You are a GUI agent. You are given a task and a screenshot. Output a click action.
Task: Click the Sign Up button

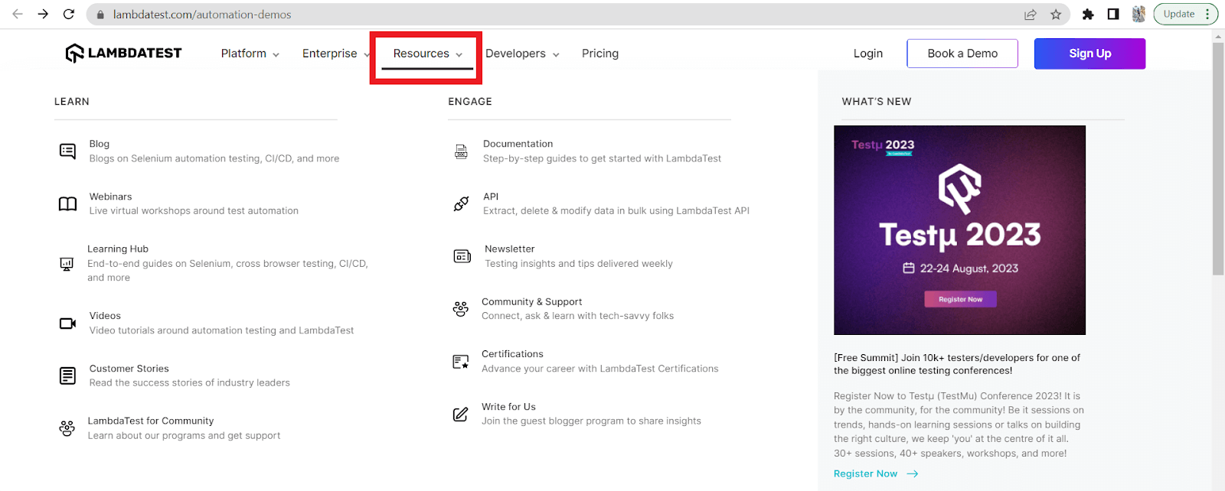pyautogui.click(x=1089, y=54)
